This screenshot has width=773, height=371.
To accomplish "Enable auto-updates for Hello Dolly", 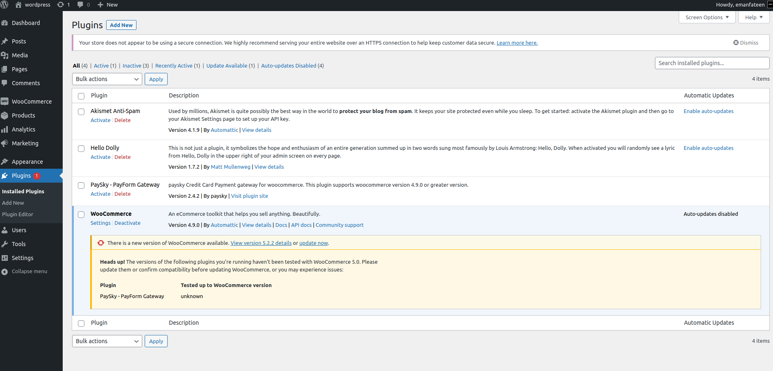I will [x=709, y=148].
